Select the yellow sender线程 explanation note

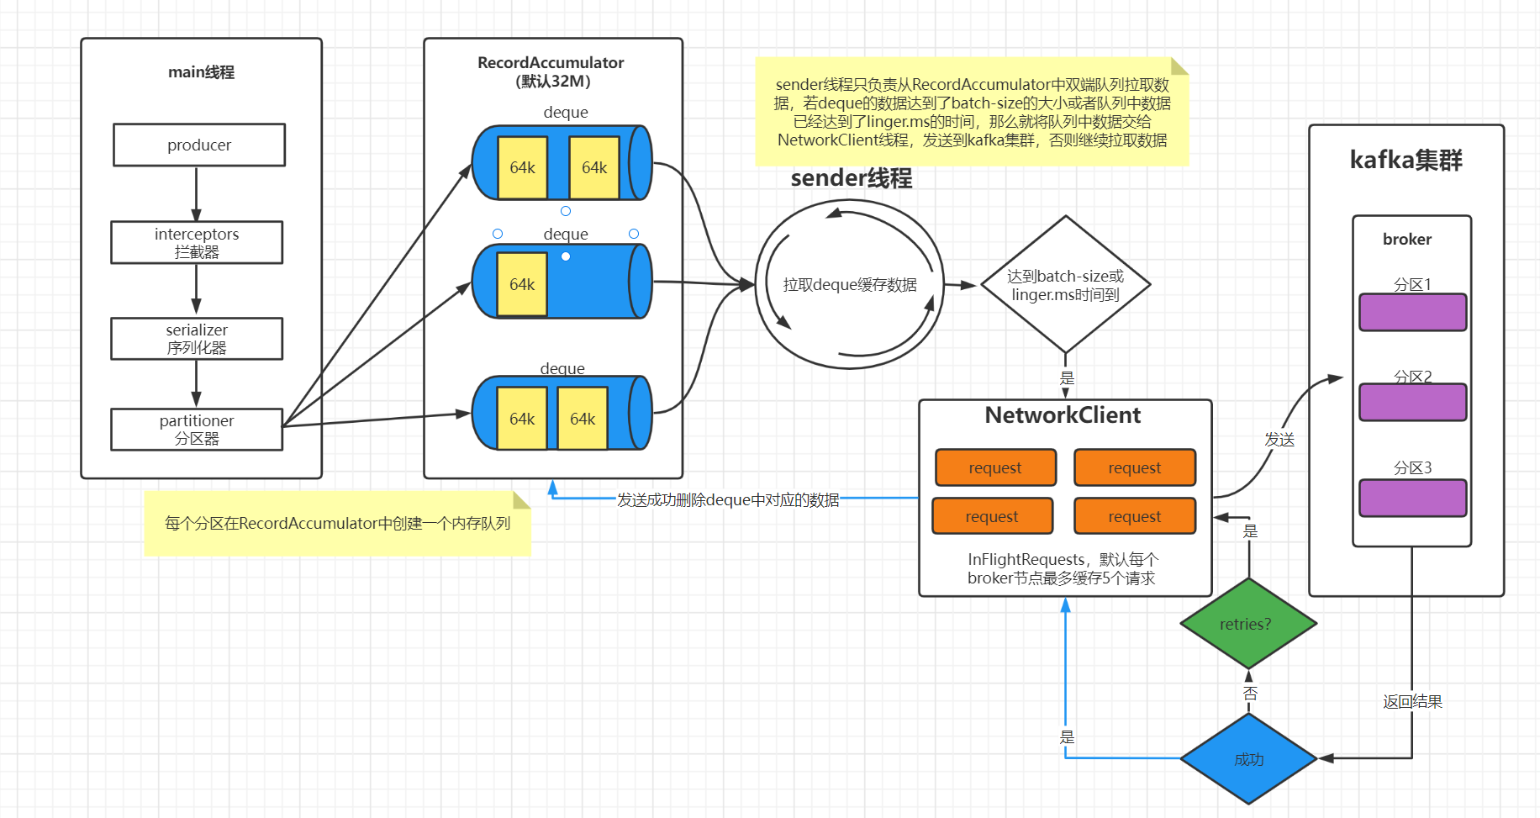click(x=972, y=112)
